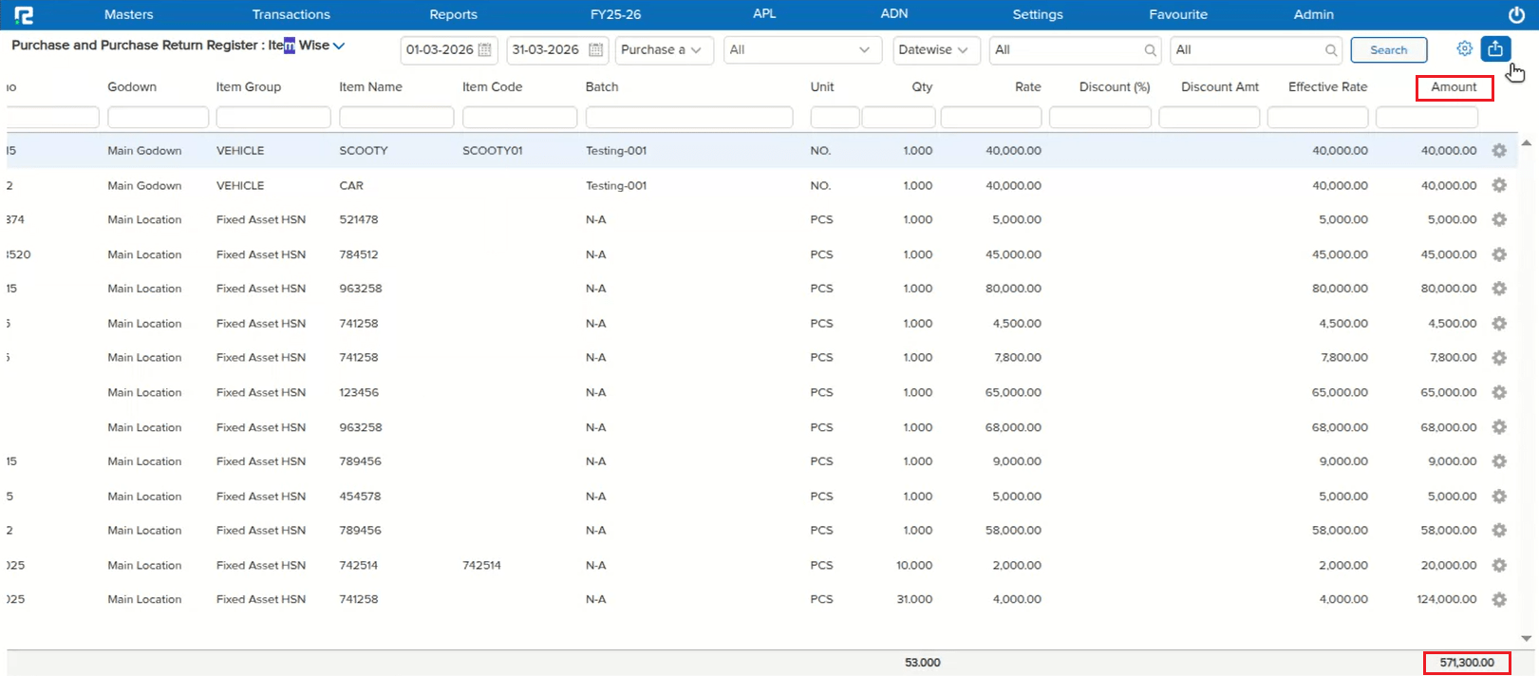Open the Settings menu
This screenshot has width=1539, height=676.
pos(1038,14)
